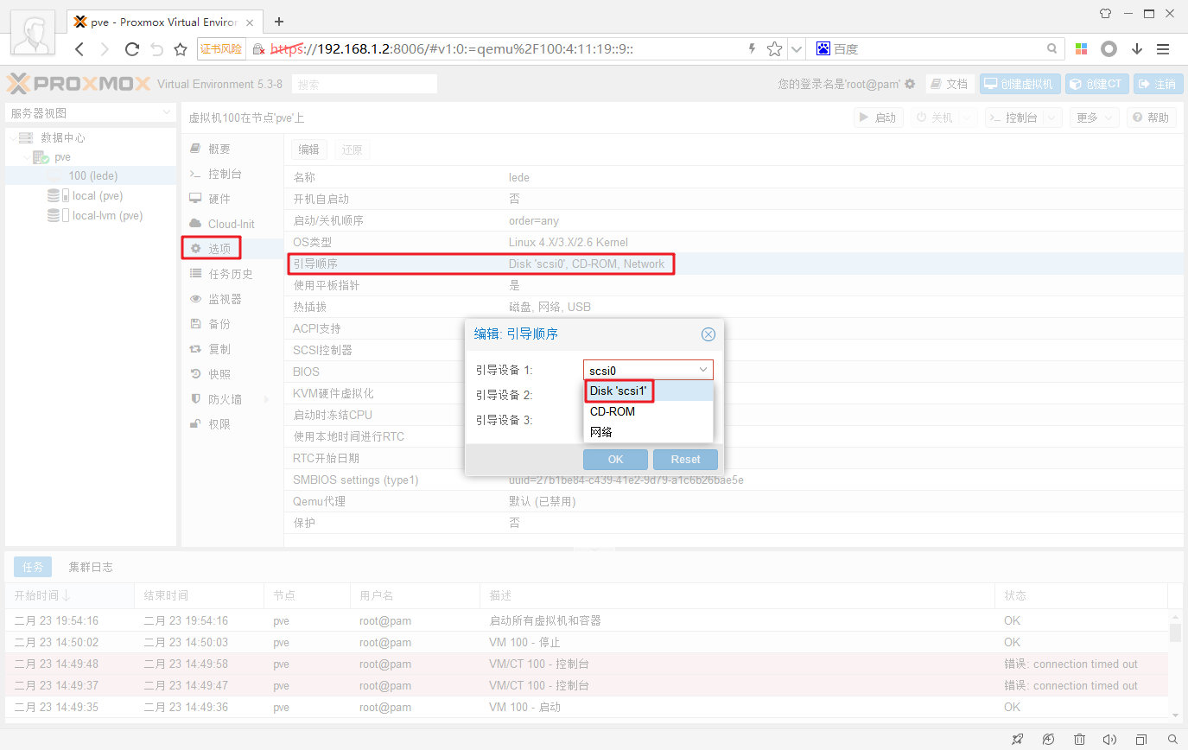Open the 硬件 hardware section
The image size is (1188, 750).
(x=232, y=199)
